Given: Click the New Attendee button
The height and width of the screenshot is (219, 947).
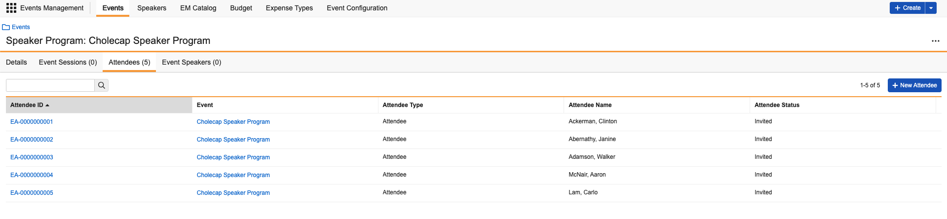Looking at the screenshot, I should click(914, 85).
